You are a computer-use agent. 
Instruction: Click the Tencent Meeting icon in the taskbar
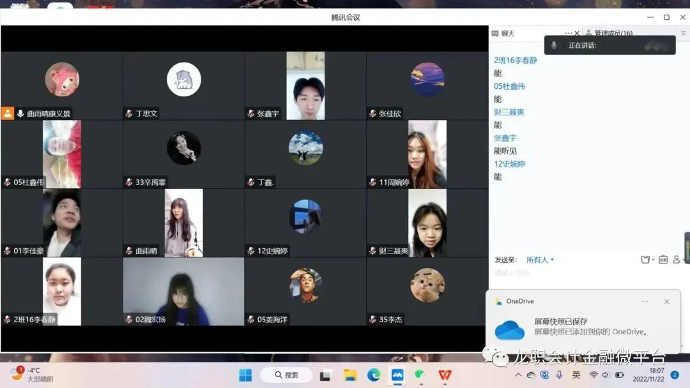tap(397, 375)
